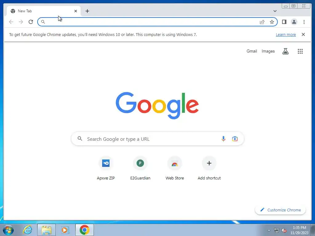Screen dimensions: 315x236
Task: Click the search magnifier in address bar
Action: click(x=43, y=22)
